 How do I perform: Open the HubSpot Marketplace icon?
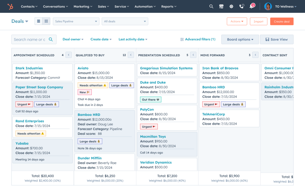[221, 6]
